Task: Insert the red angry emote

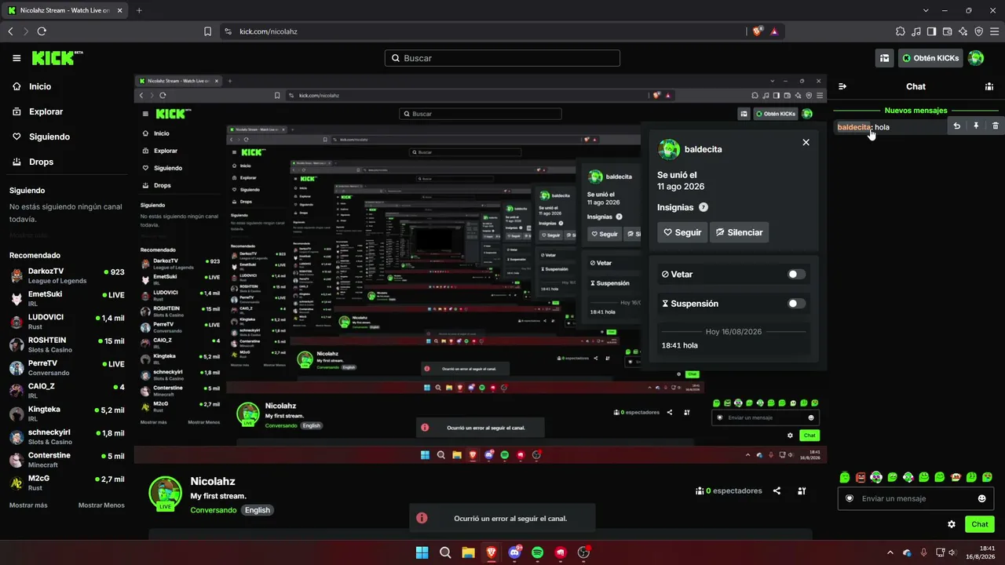Action: [861, 477]
